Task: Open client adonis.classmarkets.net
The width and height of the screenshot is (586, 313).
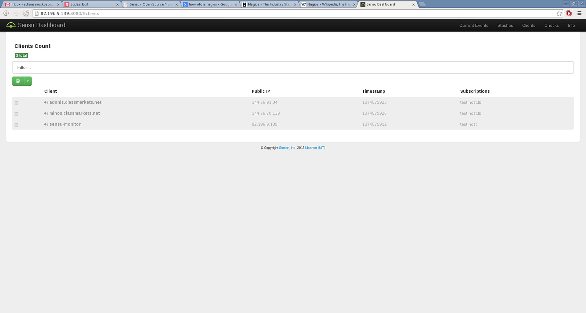Action: (75, 103)
